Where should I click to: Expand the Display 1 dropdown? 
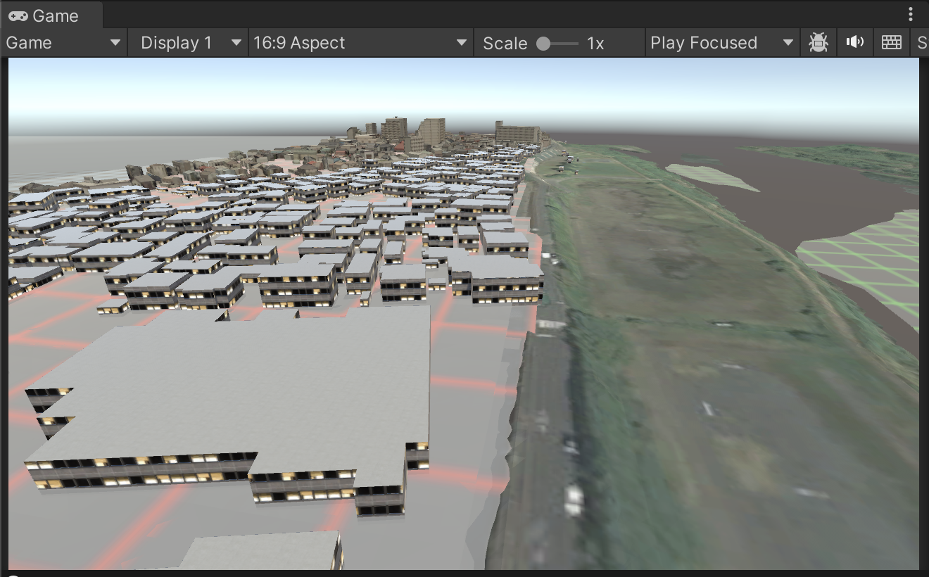[187, 43]
